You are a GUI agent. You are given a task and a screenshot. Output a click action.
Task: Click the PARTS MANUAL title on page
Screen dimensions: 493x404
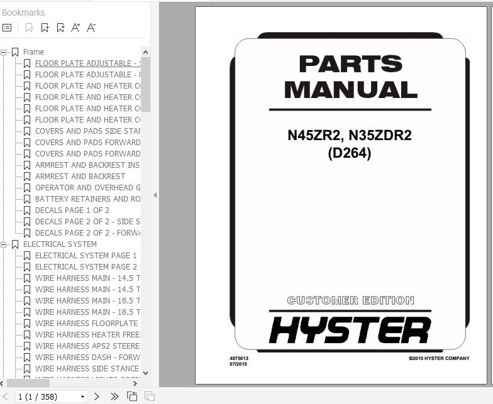[351, 77]
